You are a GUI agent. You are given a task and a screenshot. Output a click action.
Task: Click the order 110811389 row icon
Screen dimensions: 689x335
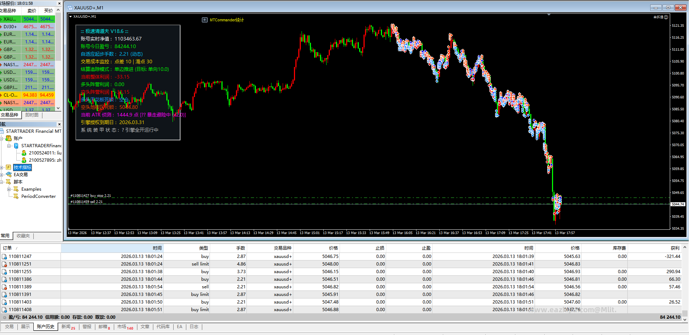coord(4,287)
